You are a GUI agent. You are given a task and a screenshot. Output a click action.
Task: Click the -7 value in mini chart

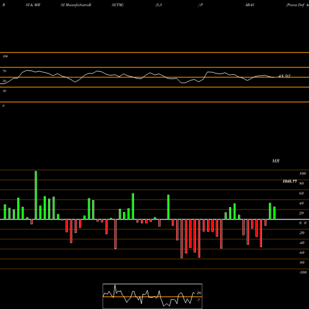click(198, 300)
